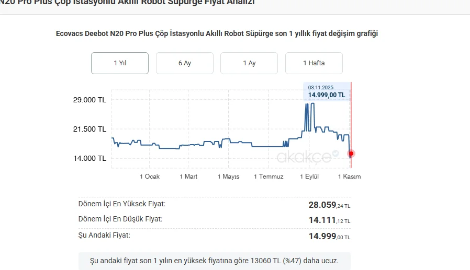Click the 1 Ocak x-axis label
This screenshot has width=470, height=270.
pos(150,177)
